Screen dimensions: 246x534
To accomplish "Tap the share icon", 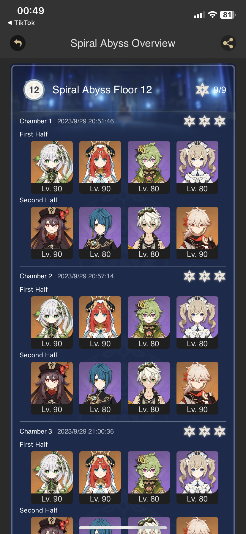I will point(228,43).
